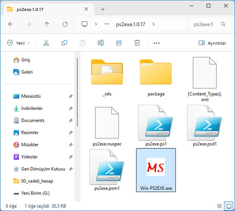
Task: Open Videolar in the sidebar
Action: (25, 157)
